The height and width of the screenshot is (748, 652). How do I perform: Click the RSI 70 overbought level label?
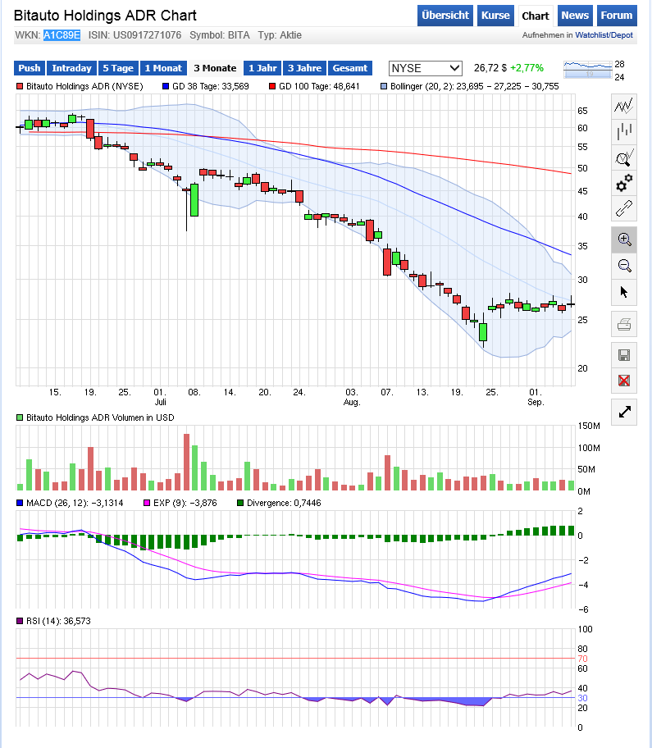pyautogui.click(x=582, y=659)
